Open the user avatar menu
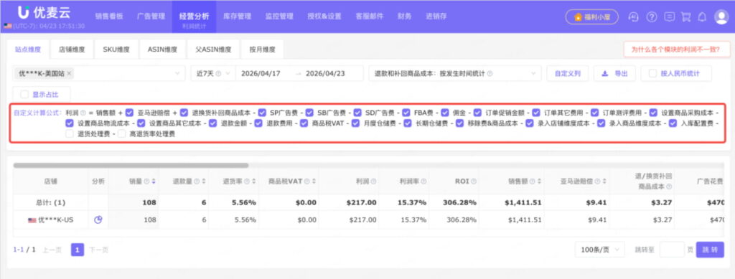Image resolution: width=735 pixels, height=279 pixels. [721, 16]
